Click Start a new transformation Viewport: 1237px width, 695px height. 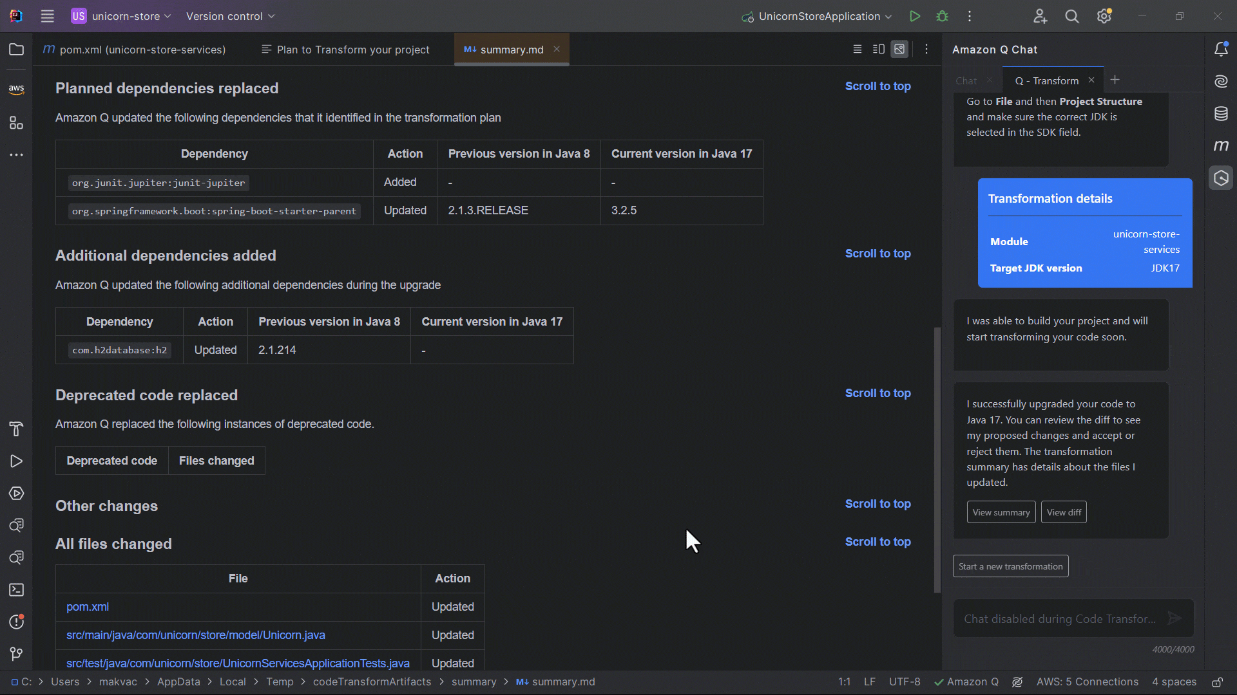tap(1010, 566)
